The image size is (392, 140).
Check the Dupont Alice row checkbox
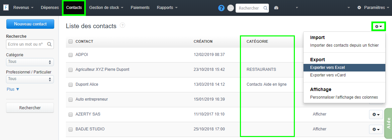[71, 84]
